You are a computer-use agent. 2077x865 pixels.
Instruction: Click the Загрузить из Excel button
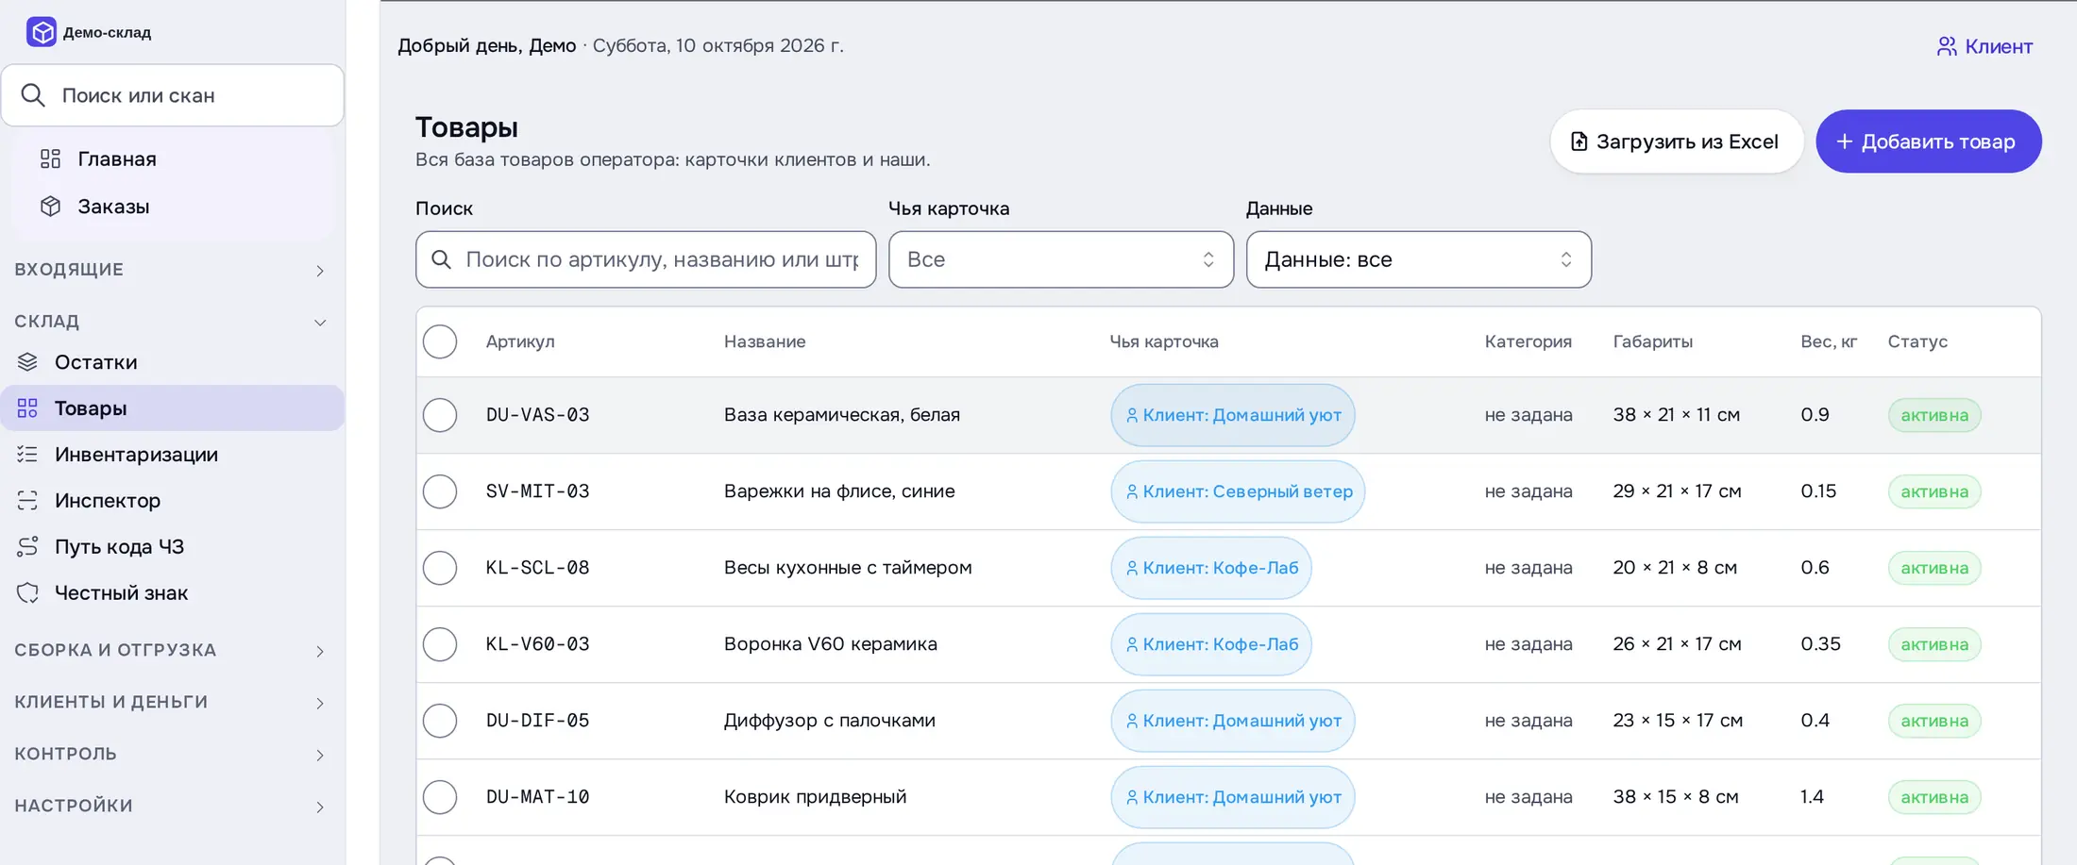click(1677, 141)
